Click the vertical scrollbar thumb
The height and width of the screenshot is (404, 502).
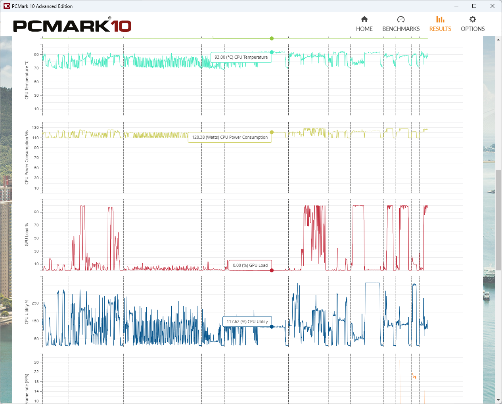coord(498,220)
